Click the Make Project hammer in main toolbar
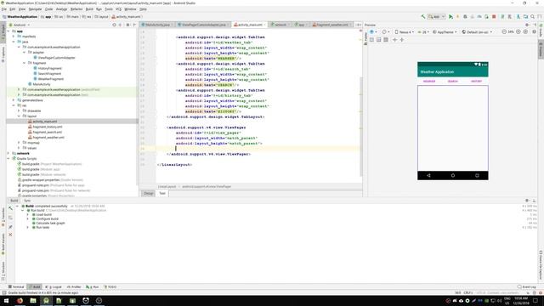544x306 pixels. [423, 17]
